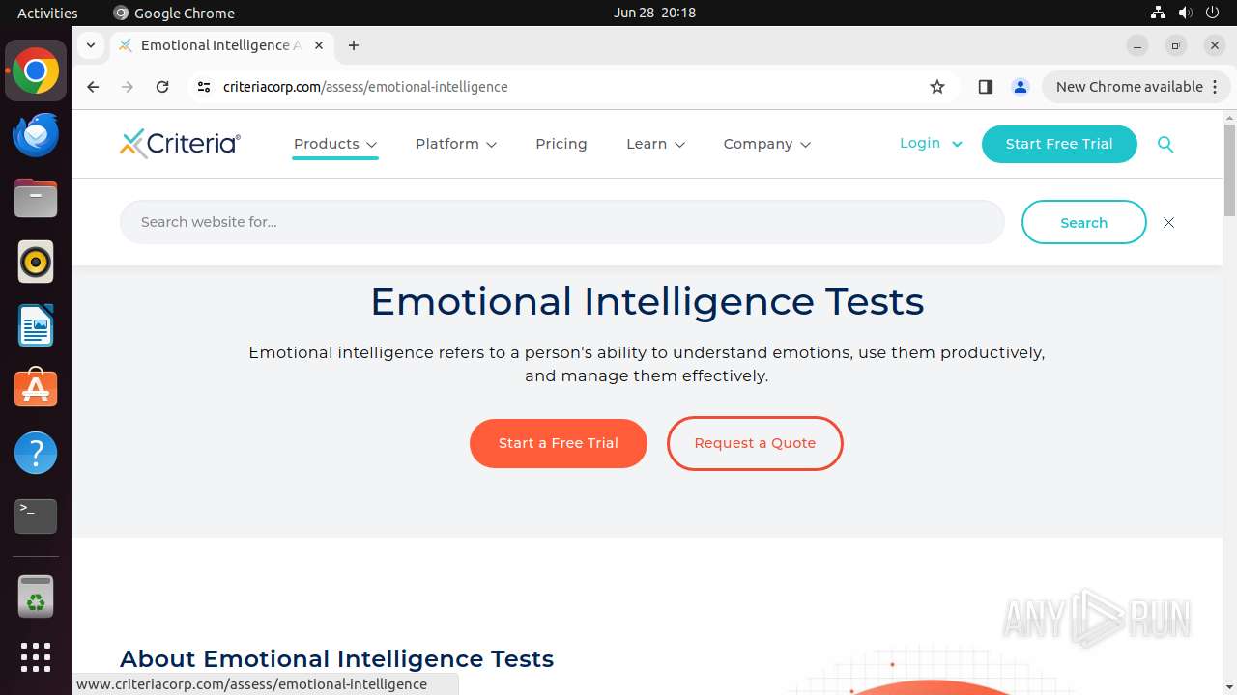Open Rhythmbox from the dock
The height and width of the screenshot is (695, 1237).
[36, 262]
